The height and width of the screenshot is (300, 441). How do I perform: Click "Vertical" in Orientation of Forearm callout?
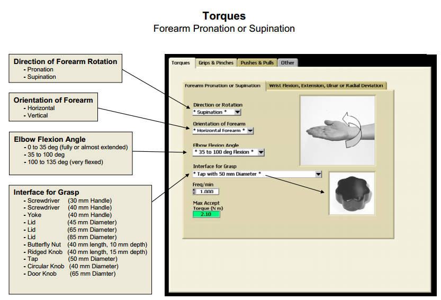point(38,115)
